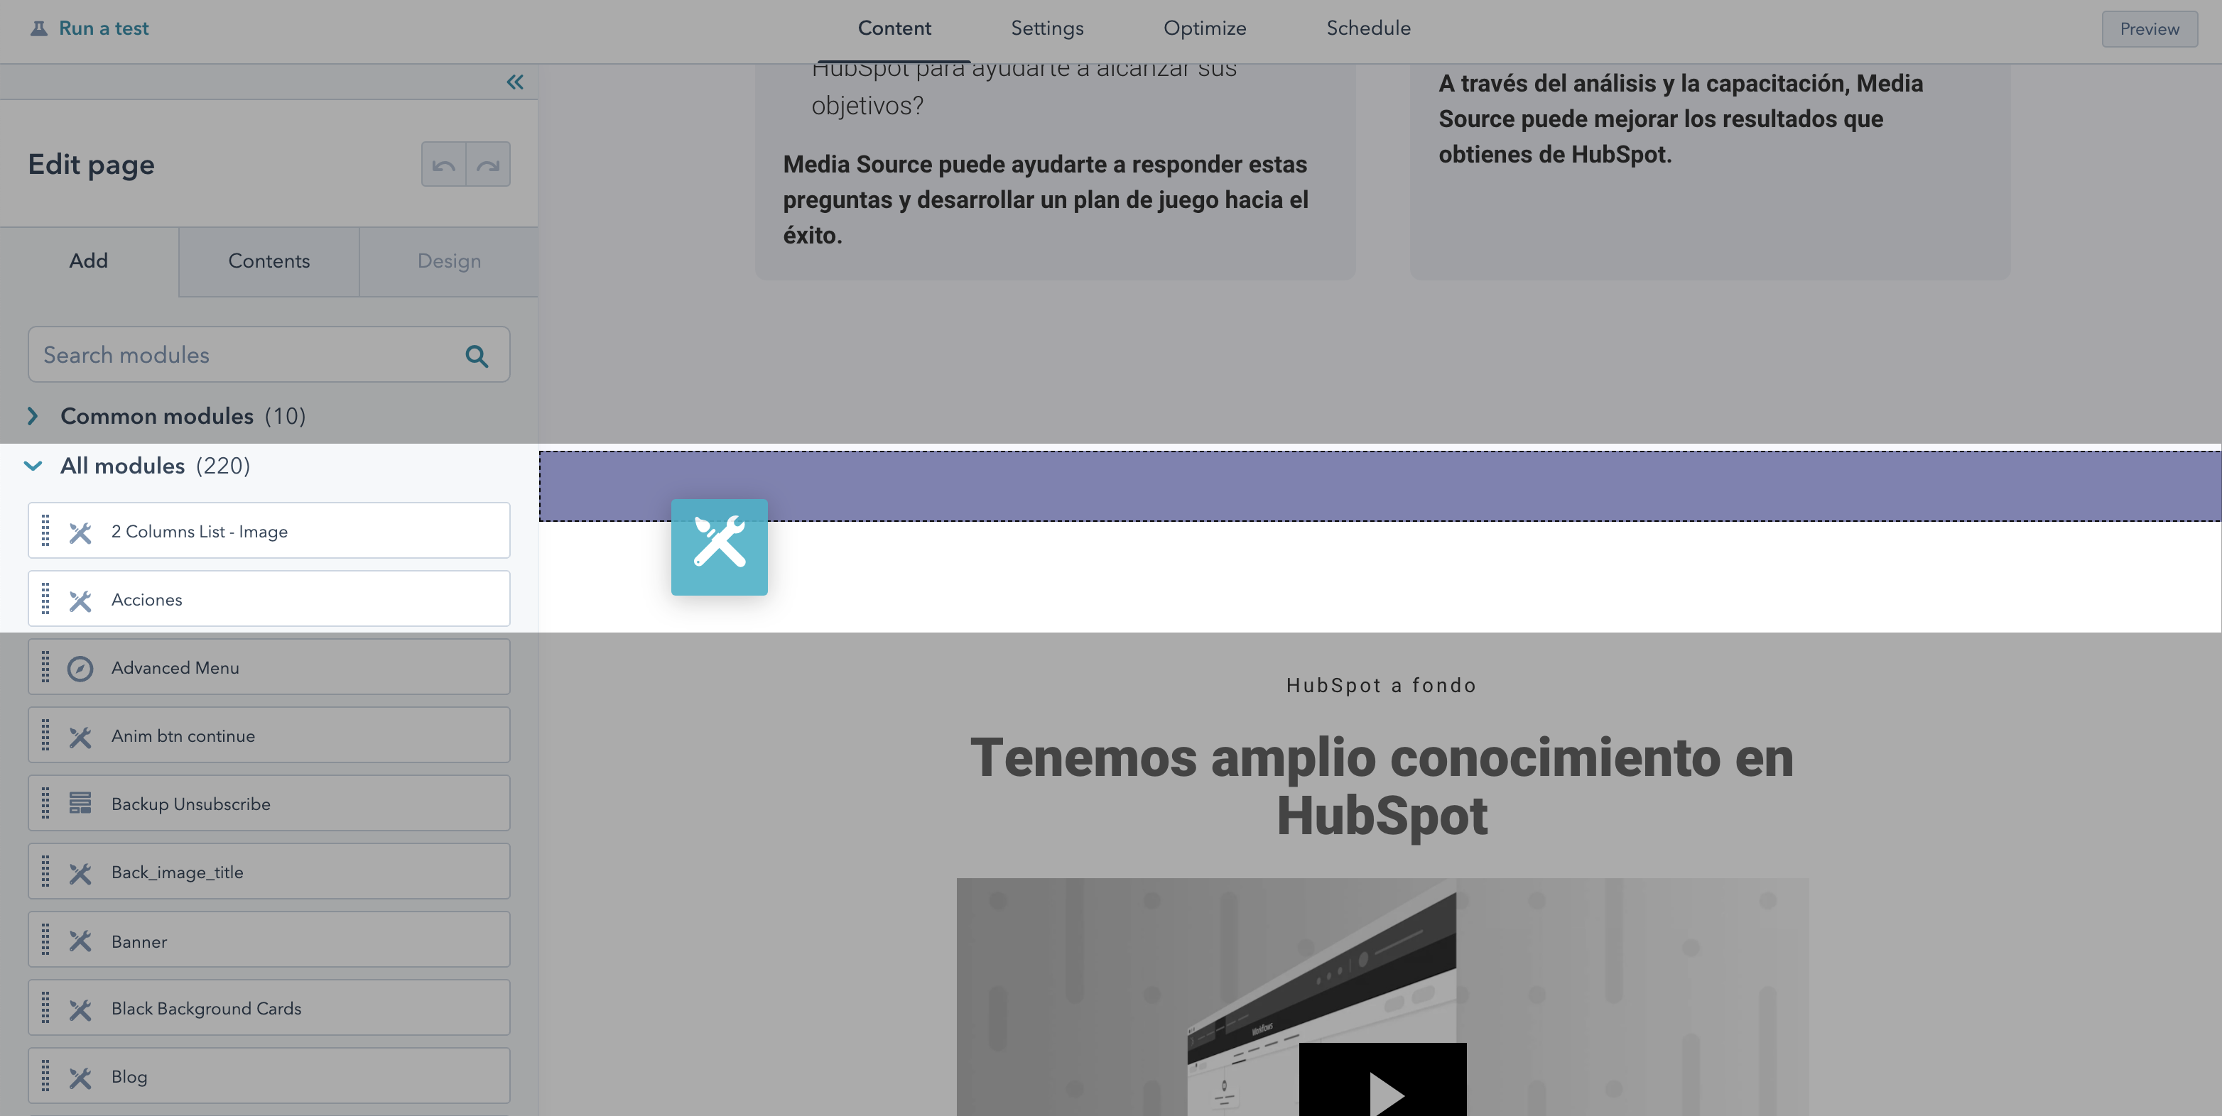The width and height of the screenshot is (2222, 1116).
Task: Click the Run a test link
Action: (104, 28)
